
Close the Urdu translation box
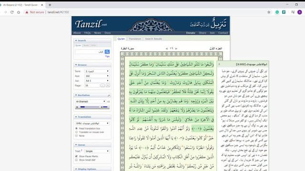219,64
